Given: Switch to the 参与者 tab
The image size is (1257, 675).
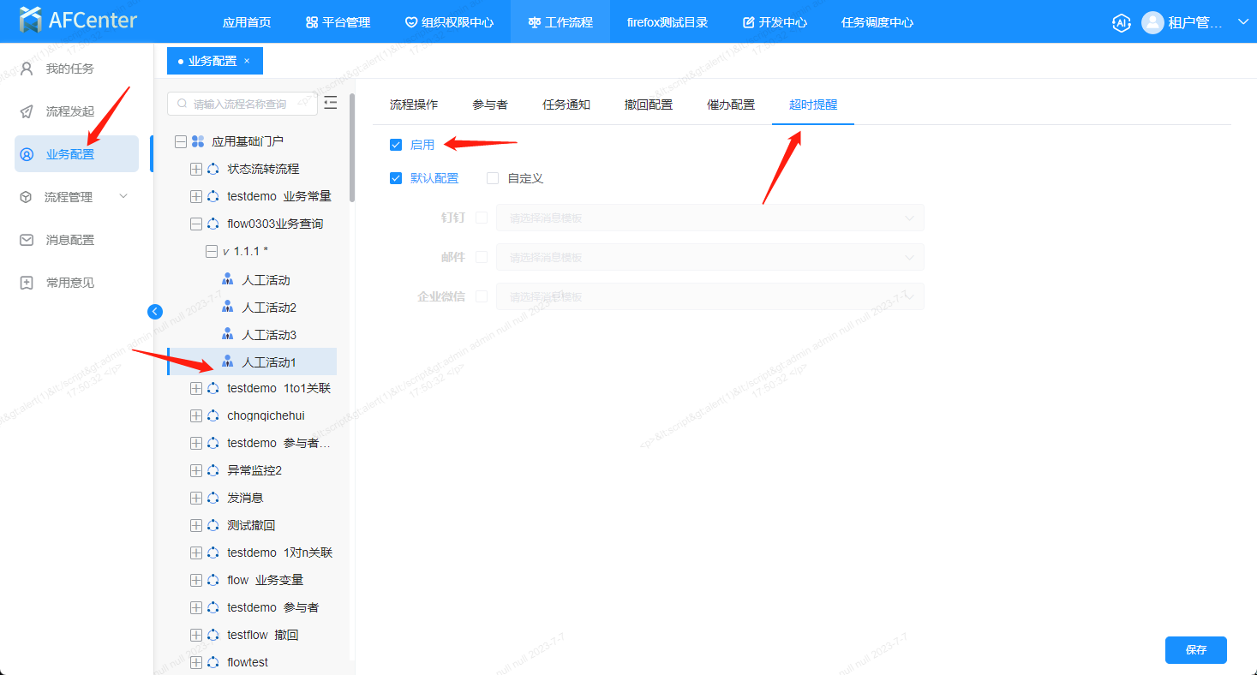Looking at the screenshot, I should (489, 105).
